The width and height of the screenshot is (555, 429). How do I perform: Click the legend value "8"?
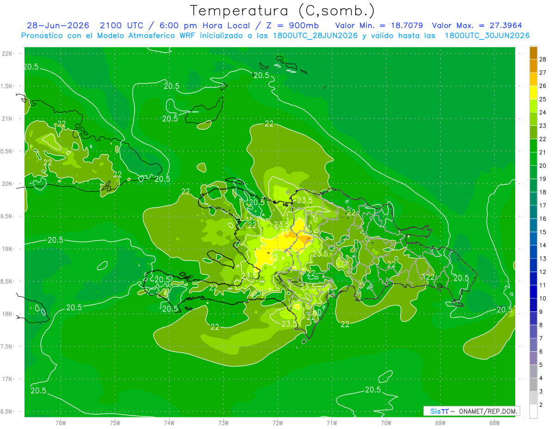[542, 325]
